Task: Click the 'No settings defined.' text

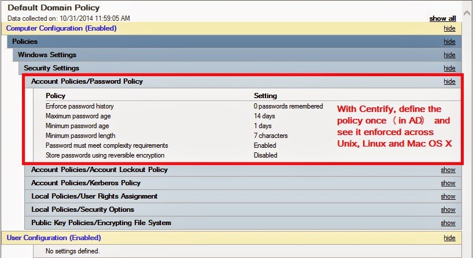Action: click(x=72, y=251)
